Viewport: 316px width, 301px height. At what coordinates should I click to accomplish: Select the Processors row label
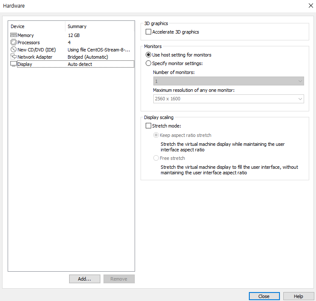(28, 43)
